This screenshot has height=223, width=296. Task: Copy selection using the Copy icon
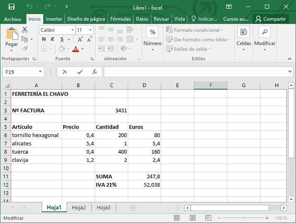point(24,39)
